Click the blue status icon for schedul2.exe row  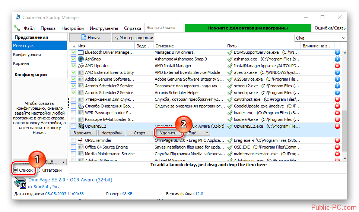coord(337,86)
